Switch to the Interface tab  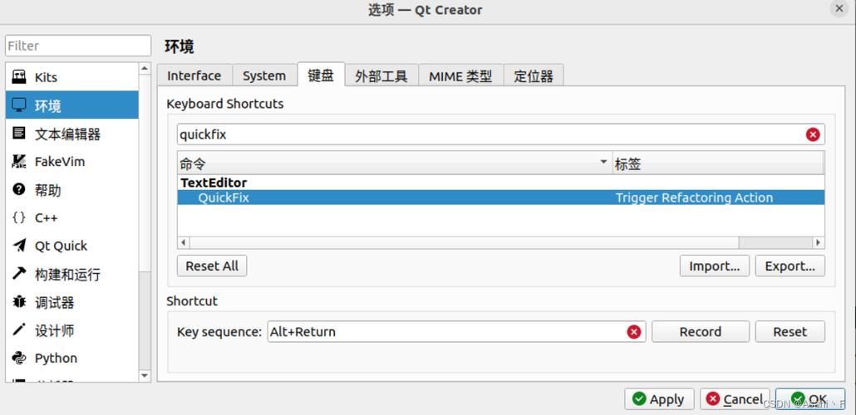click(194, 76)
